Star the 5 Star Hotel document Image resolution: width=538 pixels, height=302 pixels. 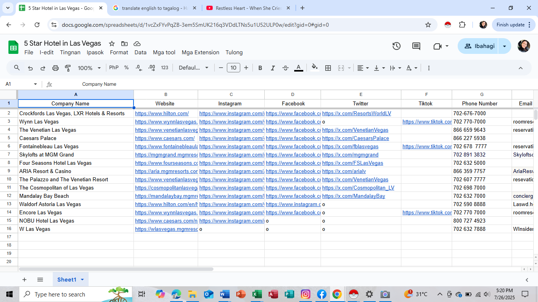[x=112, y=44]
